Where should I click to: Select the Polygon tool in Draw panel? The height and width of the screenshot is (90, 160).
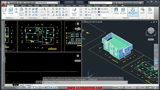point(41,15)
